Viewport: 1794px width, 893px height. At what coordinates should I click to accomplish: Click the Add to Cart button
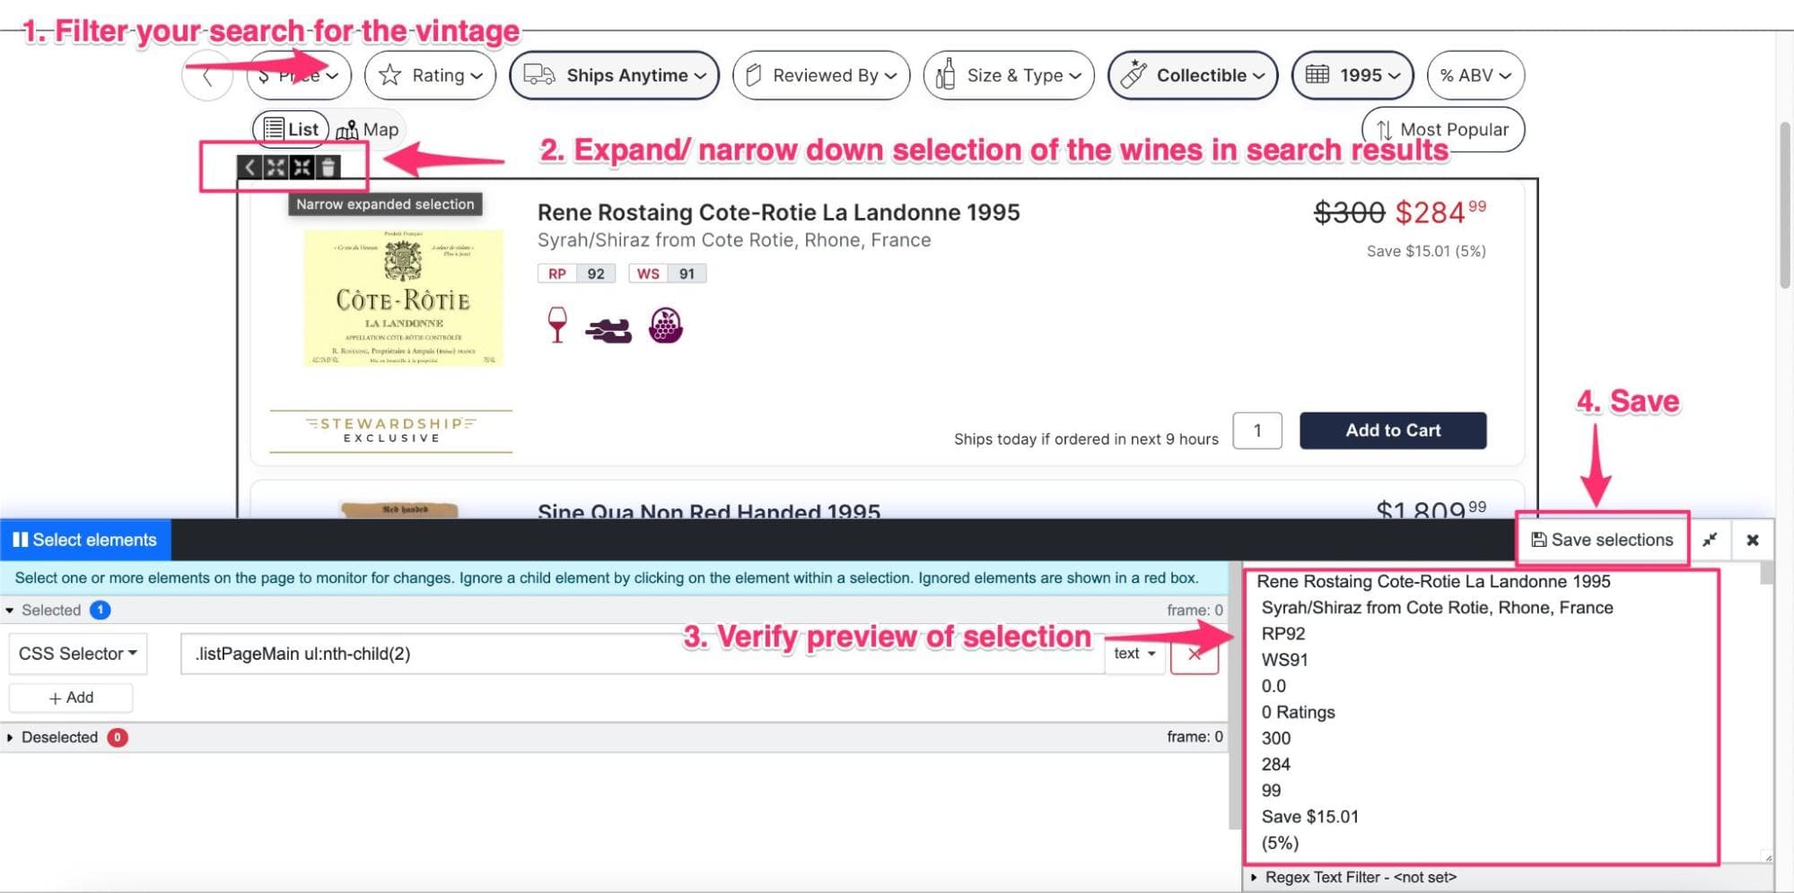coord(1393,429)
